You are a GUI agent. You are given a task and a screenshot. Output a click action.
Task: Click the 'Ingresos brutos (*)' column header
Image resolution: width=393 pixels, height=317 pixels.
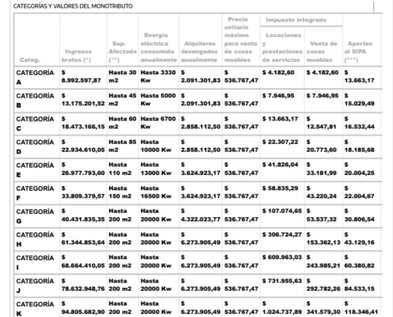tap(77, 56)
